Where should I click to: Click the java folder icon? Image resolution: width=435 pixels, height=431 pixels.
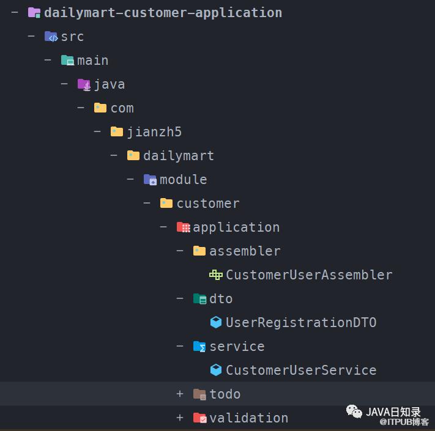pyautogui.click(x=84, y=84)
